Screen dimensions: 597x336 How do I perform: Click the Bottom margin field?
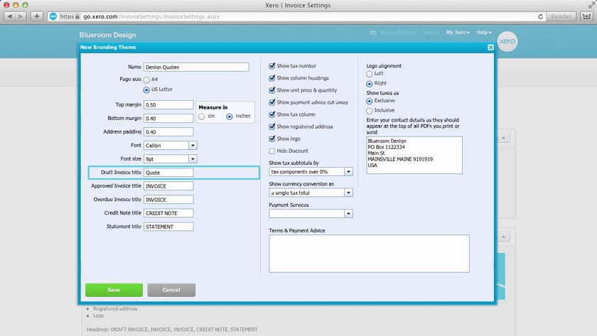point(168,119)
